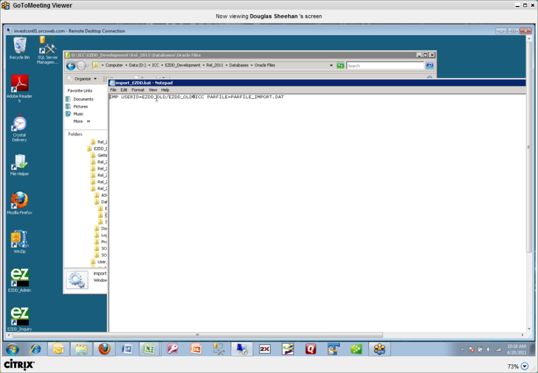Expand More under Favorite Links
Viewport: 538px width, 373px height.
point(82,122)
